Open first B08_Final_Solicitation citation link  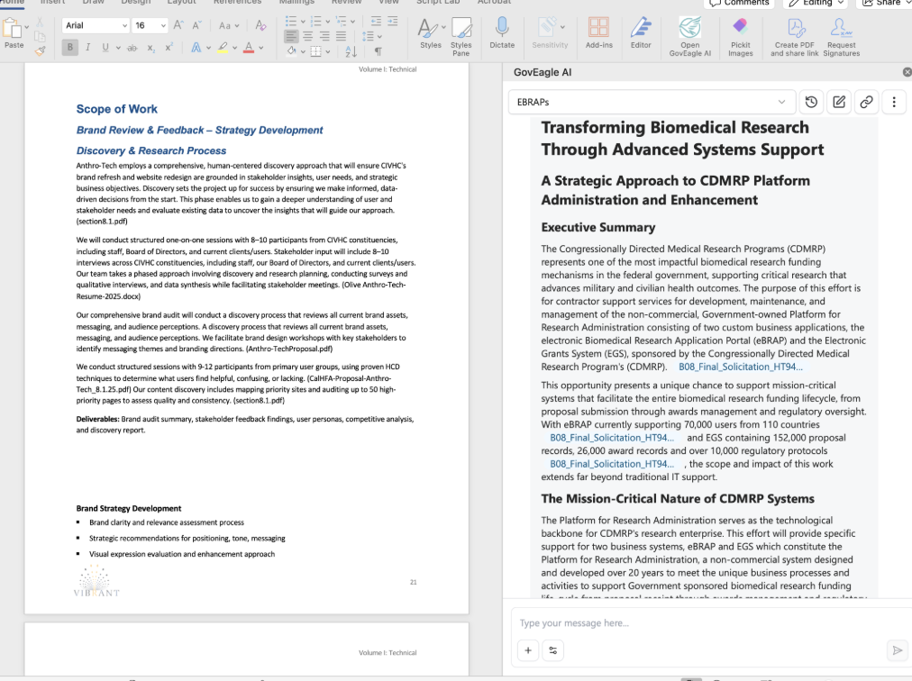[x=739, y=368]
